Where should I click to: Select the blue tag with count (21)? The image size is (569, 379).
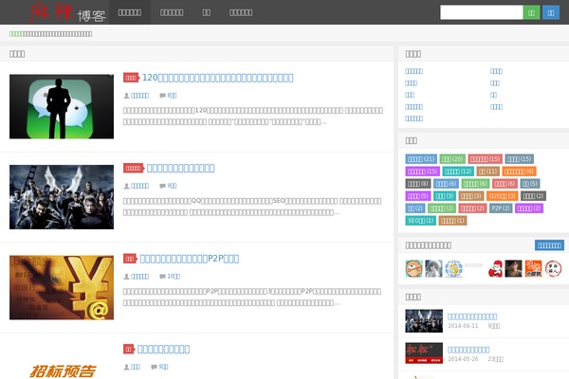[x=421, y=159]
